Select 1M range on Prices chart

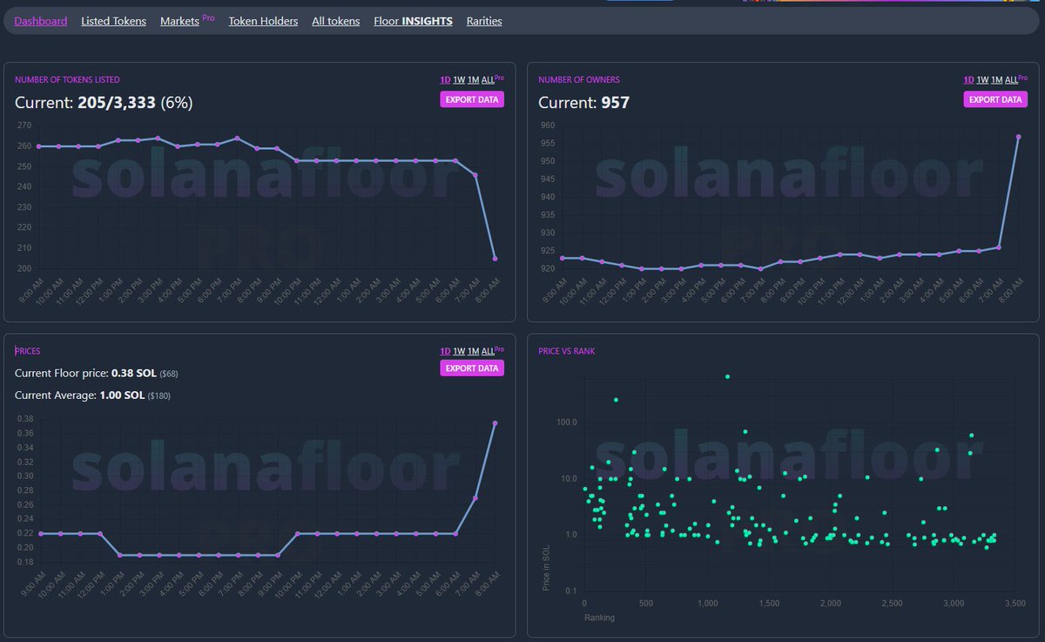click(474, 351)
